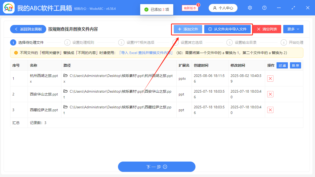Image resolution: width=315 pixels, height=177 pixels.
Task: Check the 已添加 3 项 status badge
Action: pyautogui.click(x=157, y=9)
